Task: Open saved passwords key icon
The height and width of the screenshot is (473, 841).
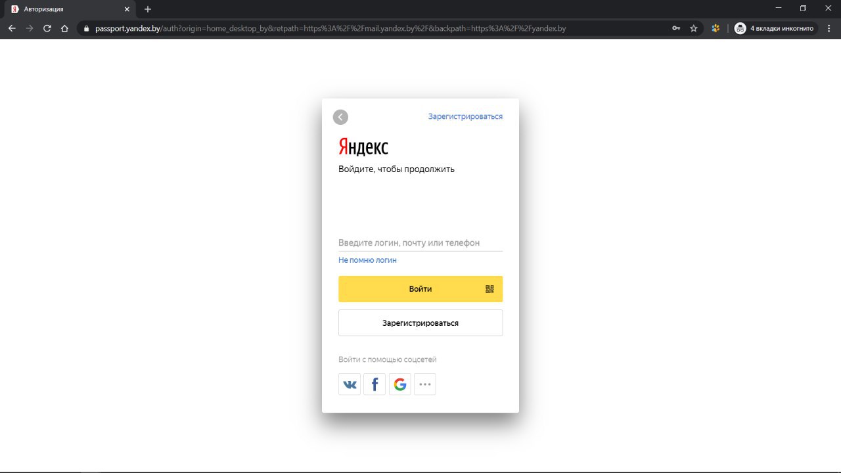Action: point(676,28)
